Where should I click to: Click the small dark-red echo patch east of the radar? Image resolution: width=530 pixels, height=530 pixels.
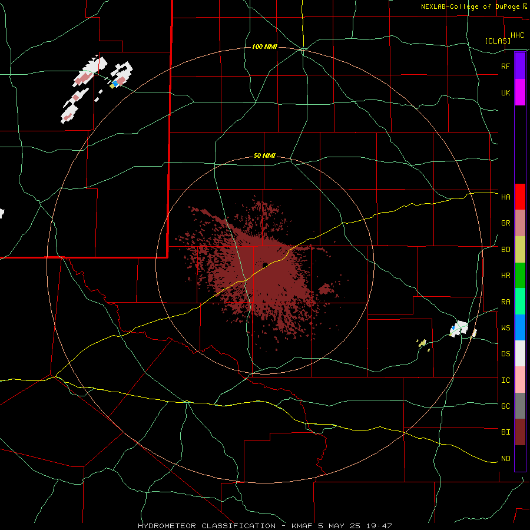(x=326, y=289)
